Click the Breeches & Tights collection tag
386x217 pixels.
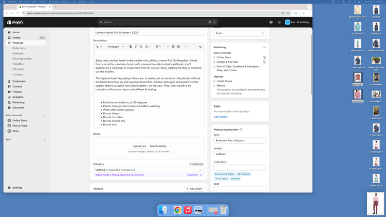[224, 174]
